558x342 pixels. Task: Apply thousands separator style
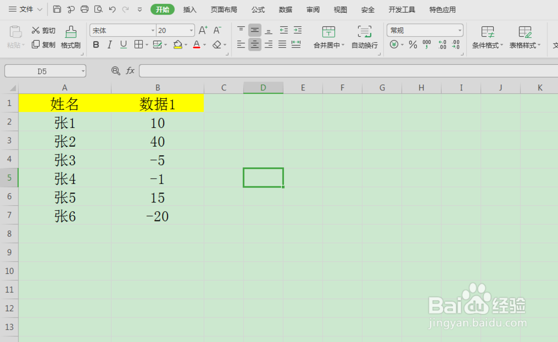(427, 45)
